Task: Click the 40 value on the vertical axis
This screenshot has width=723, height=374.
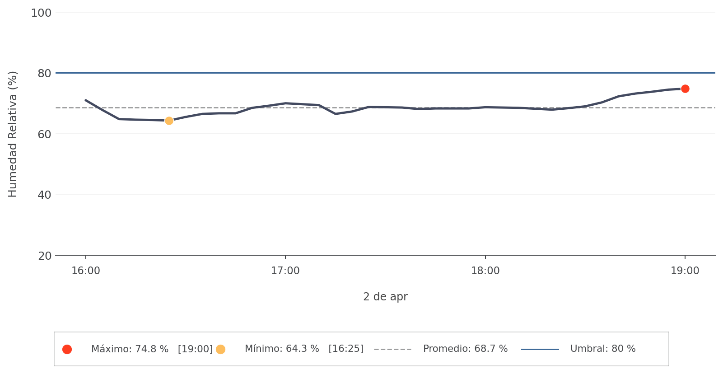Action: click(44, 195)
